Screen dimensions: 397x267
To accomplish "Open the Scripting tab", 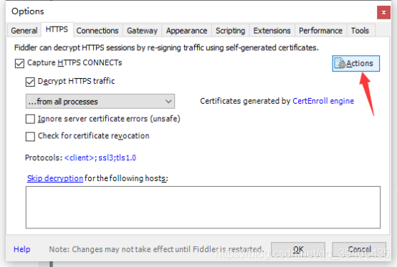I will point(231,31).
